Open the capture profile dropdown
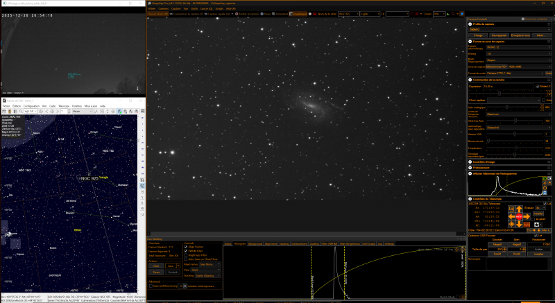 pyautogui.click(x=510, y=30)
